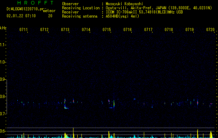Click the 0.9 frequency axis label

point(3,79)
